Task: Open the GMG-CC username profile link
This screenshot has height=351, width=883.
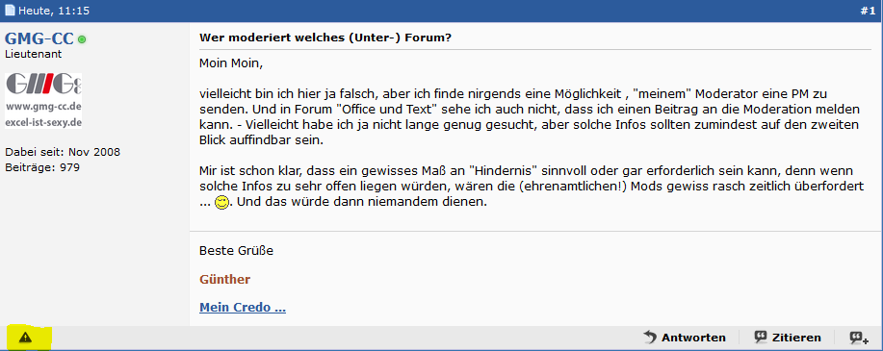Action: (39, 38)
